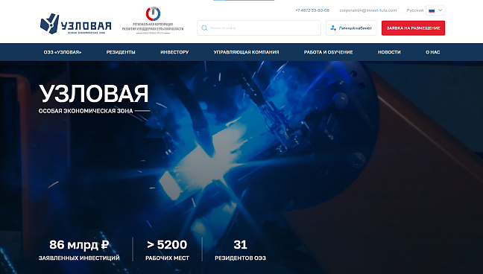Screen dimensions: 483x274
Task: Click the user icon in Личный кабинет
Action: (333, 28)
